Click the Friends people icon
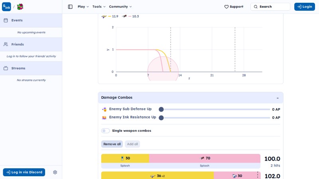Image resolution: width=319 pixels, height=179 pixels. [6, 44]
